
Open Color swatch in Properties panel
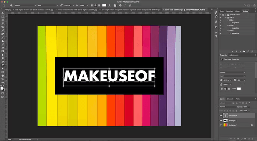point(239,89)
